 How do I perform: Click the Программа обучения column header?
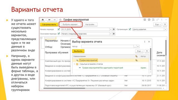tap(56, 52)
